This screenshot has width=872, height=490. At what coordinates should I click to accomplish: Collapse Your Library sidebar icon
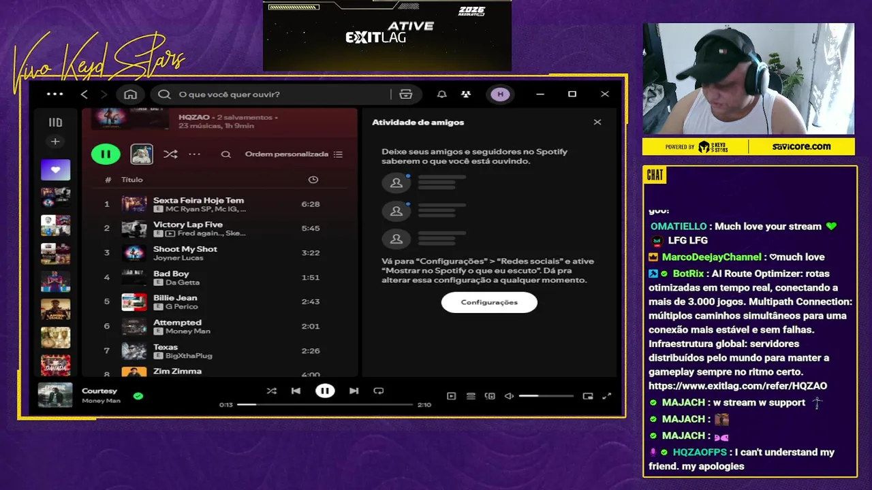click(x=55, y=122)
